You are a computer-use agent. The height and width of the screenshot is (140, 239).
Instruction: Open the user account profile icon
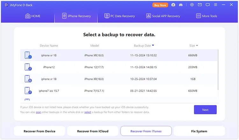pyautogui.click(x=173, y=5)
